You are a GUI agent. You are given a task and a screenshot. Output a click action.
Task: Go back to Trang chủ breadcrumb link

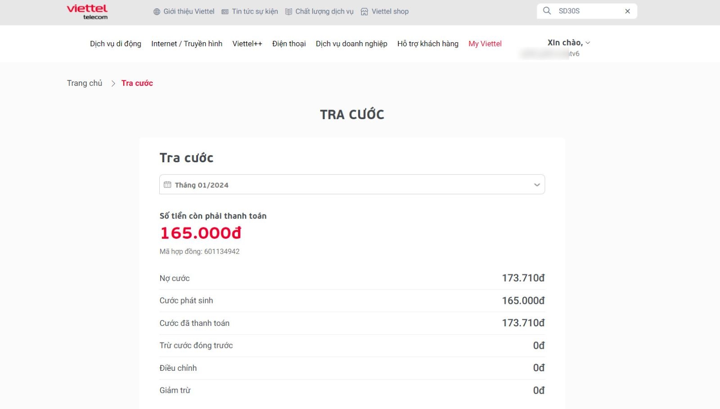[x=85, y=83]
